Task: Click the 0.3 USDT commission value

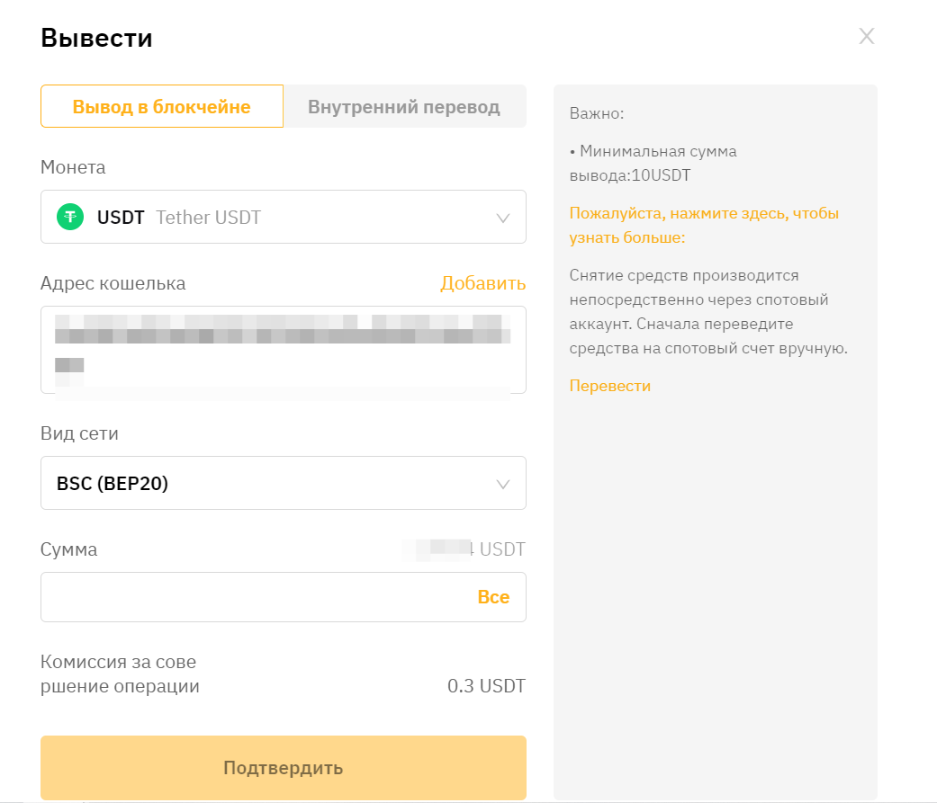Action: click(486, 686)
